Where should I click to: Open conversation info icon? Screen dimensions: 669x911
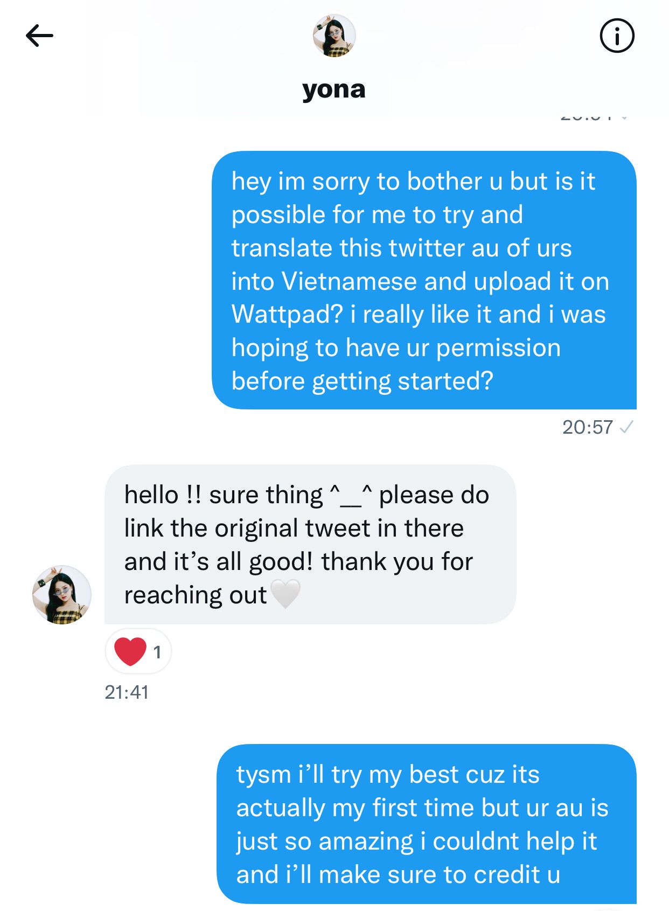point(617,36)
